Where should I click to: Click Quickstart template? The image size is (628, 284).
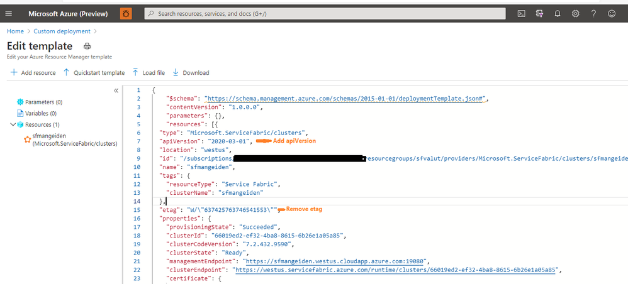tap(94, 72)
